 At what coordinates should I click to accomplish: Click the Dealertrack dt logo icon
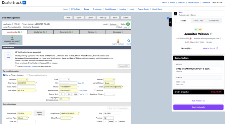pyautogui.click(x=24, y=3)
